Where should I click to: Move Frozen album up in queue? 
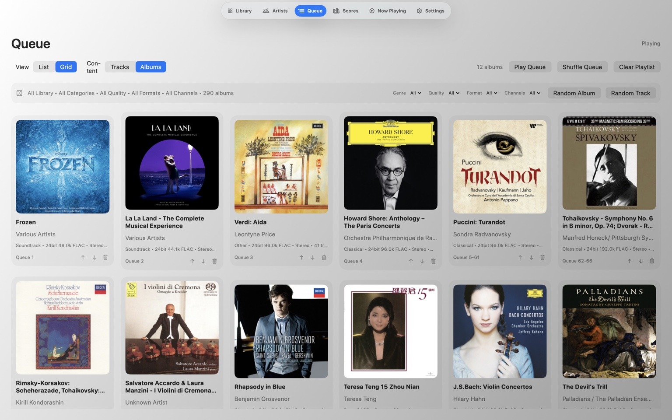83,258
